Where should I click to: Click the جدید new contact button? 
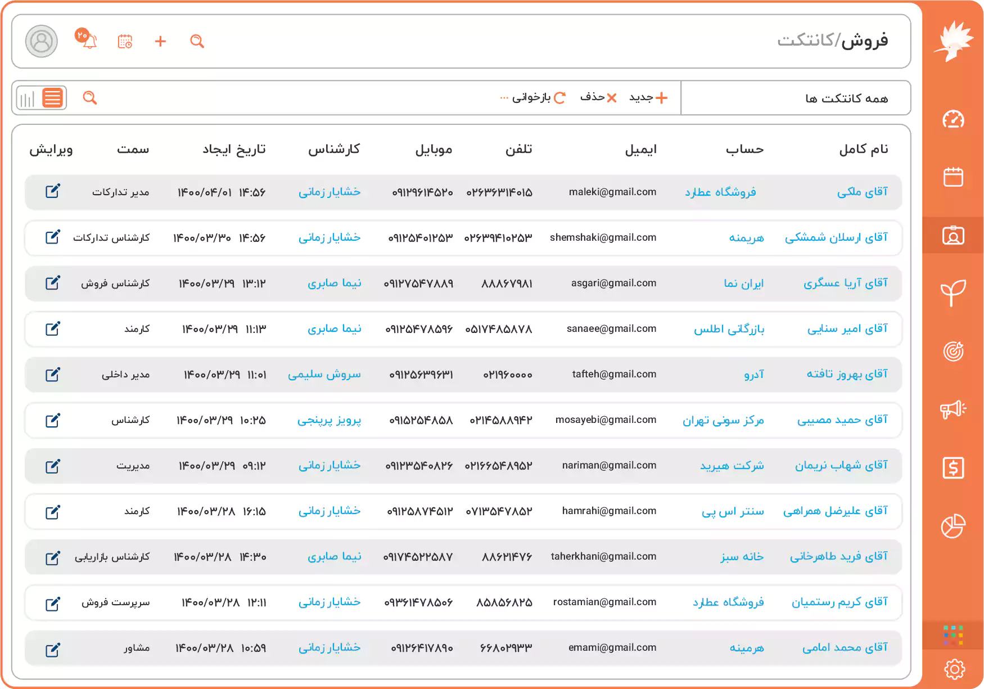[648, 98]
